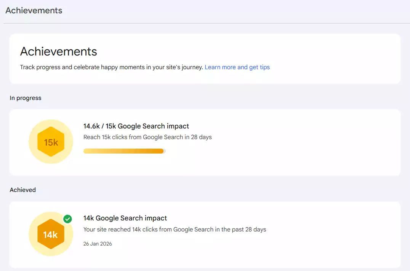
Task: Click the Achievements page breadcrumb heading
Action: click(34, 10)
